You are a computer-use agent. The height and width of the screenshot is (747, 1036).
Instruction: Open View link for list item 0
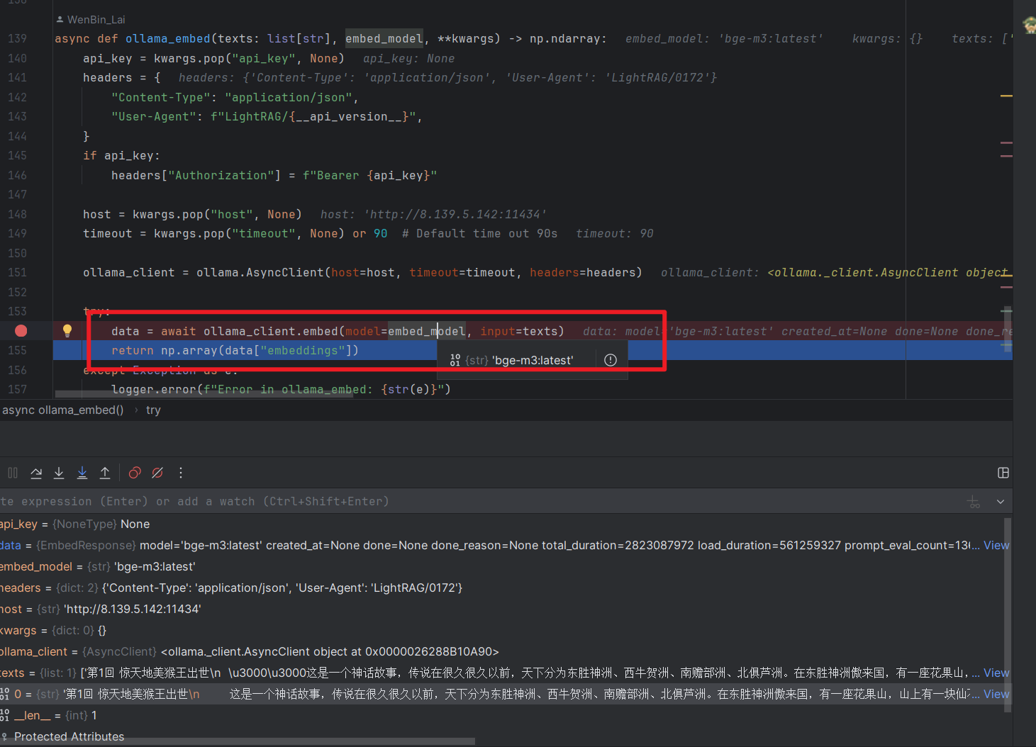coord(996,694)
